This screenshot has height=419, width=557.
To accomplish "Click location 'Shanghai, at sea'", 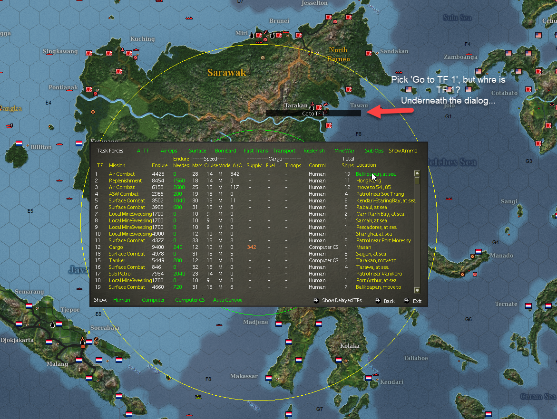I will (374, 234).
